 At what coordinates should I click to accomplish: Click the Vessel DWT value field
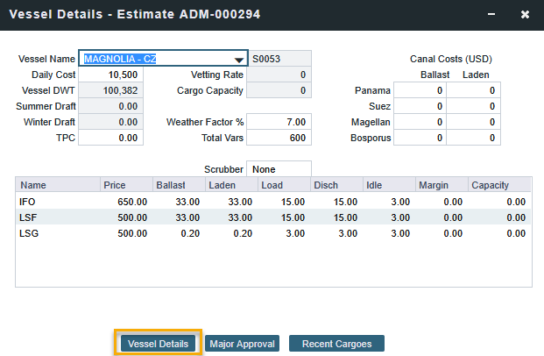[110, 90]
